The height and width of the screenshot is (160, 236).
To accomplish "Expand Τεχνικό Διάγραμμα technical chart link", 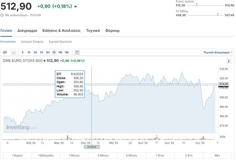I will pyautogui.click(x=218, y=53).
